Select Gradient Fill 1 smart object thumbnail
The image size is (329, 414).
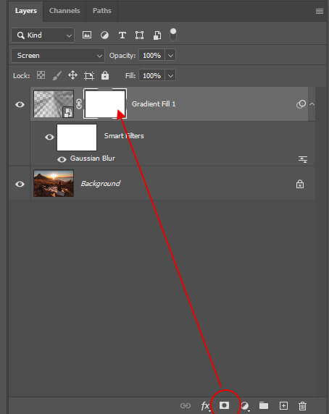point(54,104)
